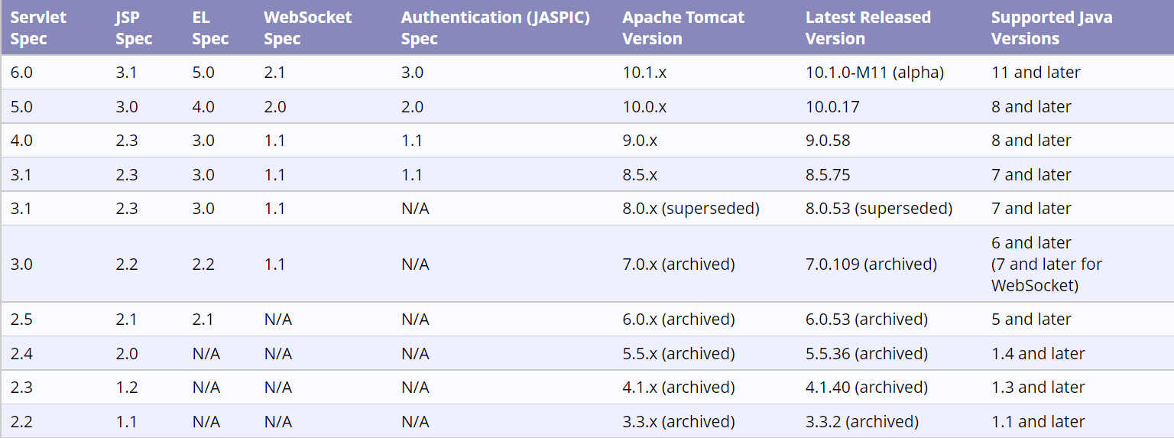Click the 4.1.40 (archived) release cell
Image resolution: width=1174 pixels, height=438 pixels.
pyautogui.click(x=867, y=388)
